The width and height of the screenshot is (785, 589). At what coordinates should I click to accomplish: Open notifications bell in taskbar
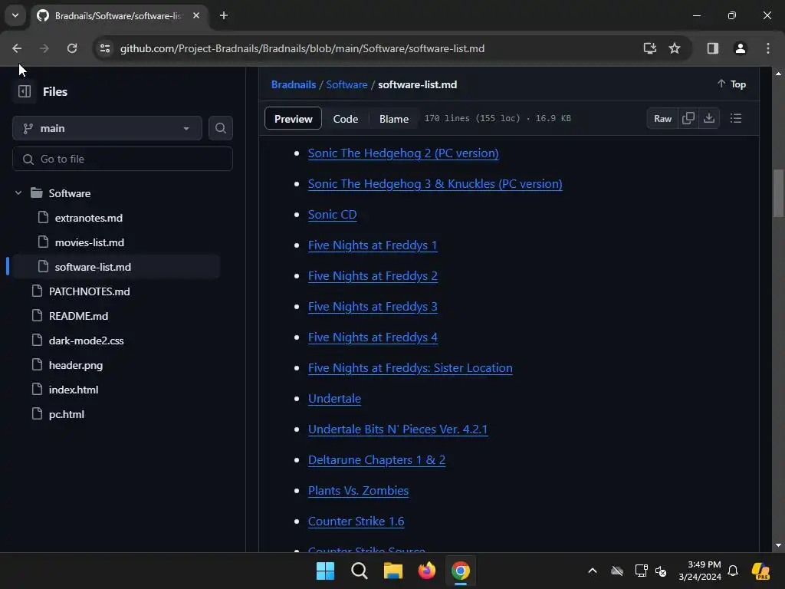pos(733,571)
